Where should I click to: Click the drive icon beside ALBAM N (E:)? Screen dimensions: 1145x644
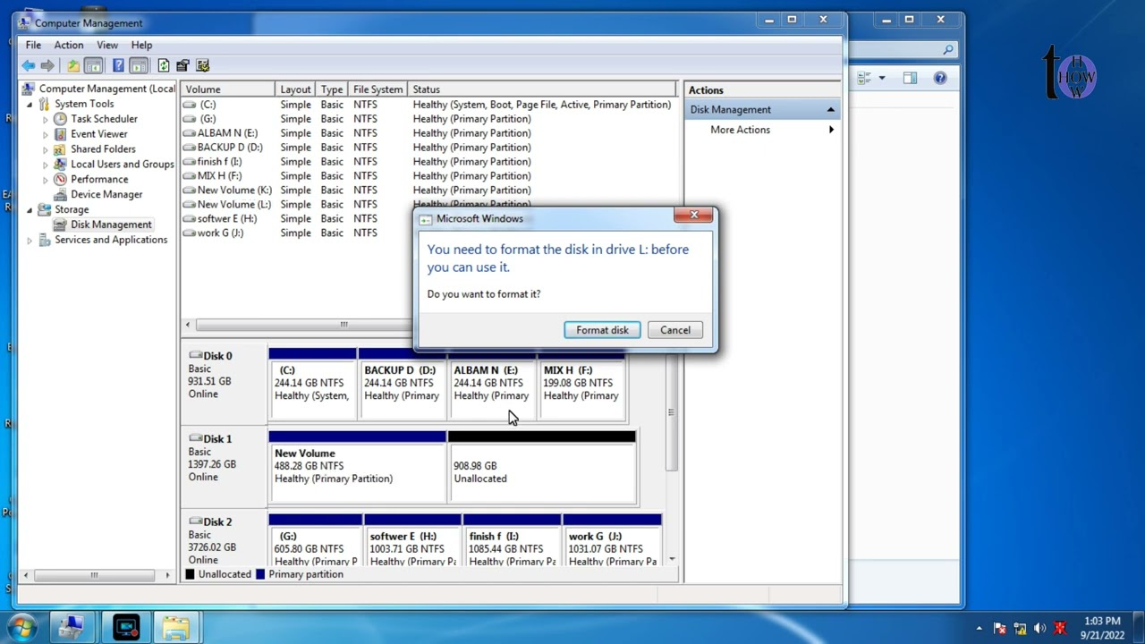point(189,133)
